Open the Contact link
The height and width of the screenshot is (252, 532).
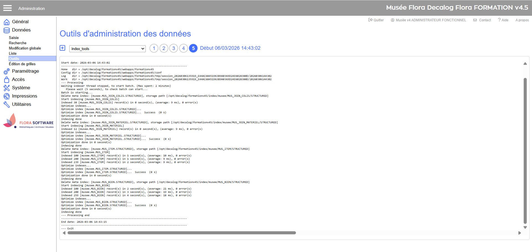pos(485,20)
